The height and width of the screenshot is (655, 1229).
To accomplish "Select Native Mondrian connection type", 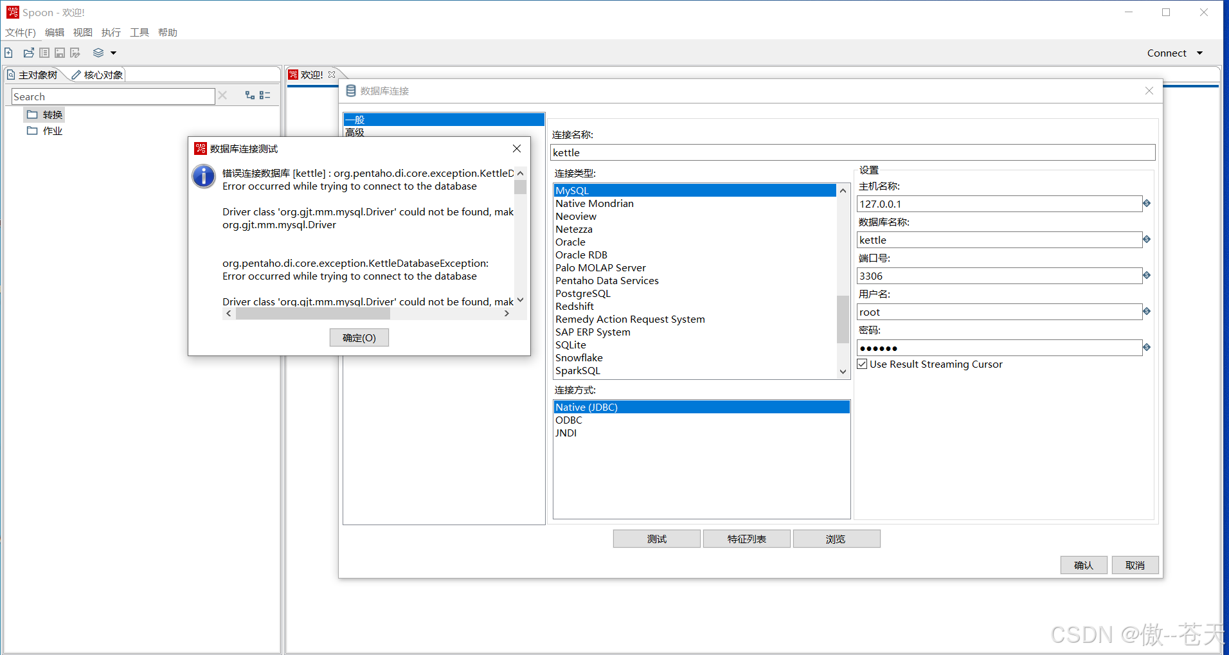I will tap(695, 203).
